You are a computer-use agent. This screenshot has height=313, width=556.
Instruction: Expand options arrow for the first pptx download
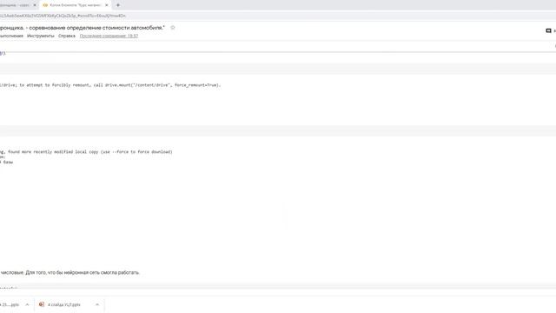click(27, 304)
